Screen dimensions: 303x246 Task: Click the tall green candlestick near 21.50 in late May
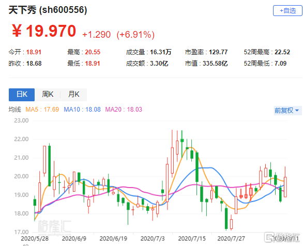(50, 166)
